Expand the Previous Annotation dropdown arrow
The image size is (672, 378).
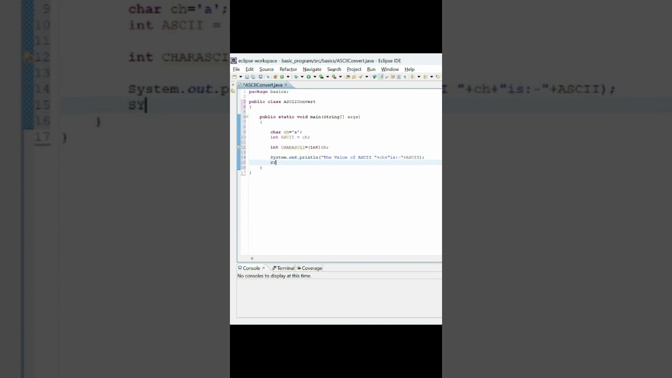click(432, 77)
